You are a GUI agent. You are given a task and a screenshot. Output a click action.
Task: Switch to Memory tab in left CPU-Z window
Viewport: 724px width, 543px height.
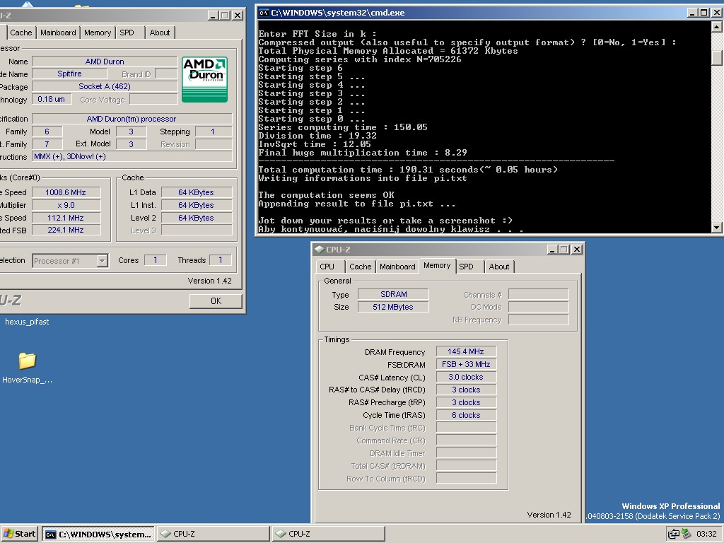tap(98, 33)
